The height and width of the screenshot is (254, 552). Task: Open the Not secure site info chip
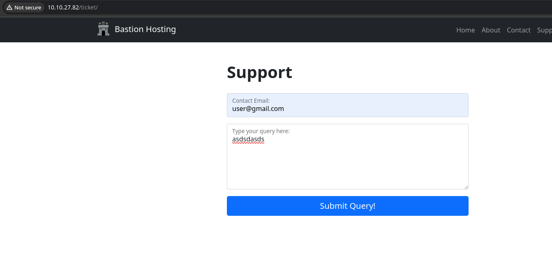coord(24,7)
